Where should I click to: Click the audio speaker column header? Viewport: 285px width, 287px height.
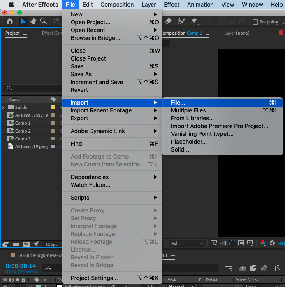pyautogui.click(x=12, y=280)
